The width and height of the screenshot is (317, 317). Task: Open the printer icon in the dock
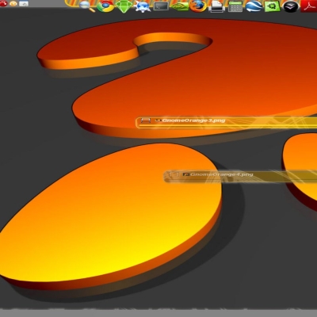(x=217, y=6)
